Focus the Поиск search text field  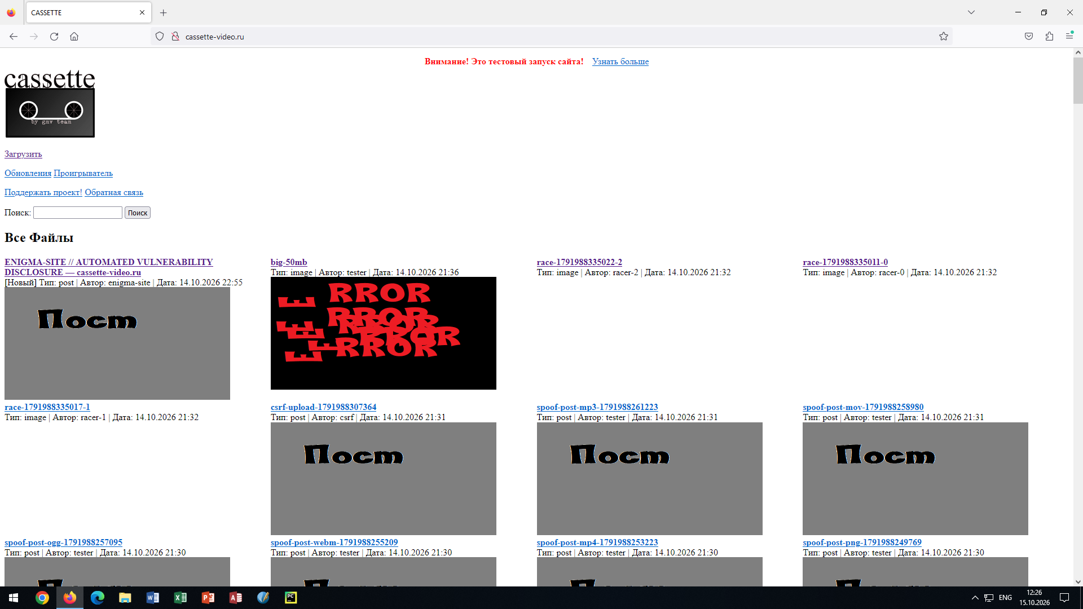click(78, 213)
